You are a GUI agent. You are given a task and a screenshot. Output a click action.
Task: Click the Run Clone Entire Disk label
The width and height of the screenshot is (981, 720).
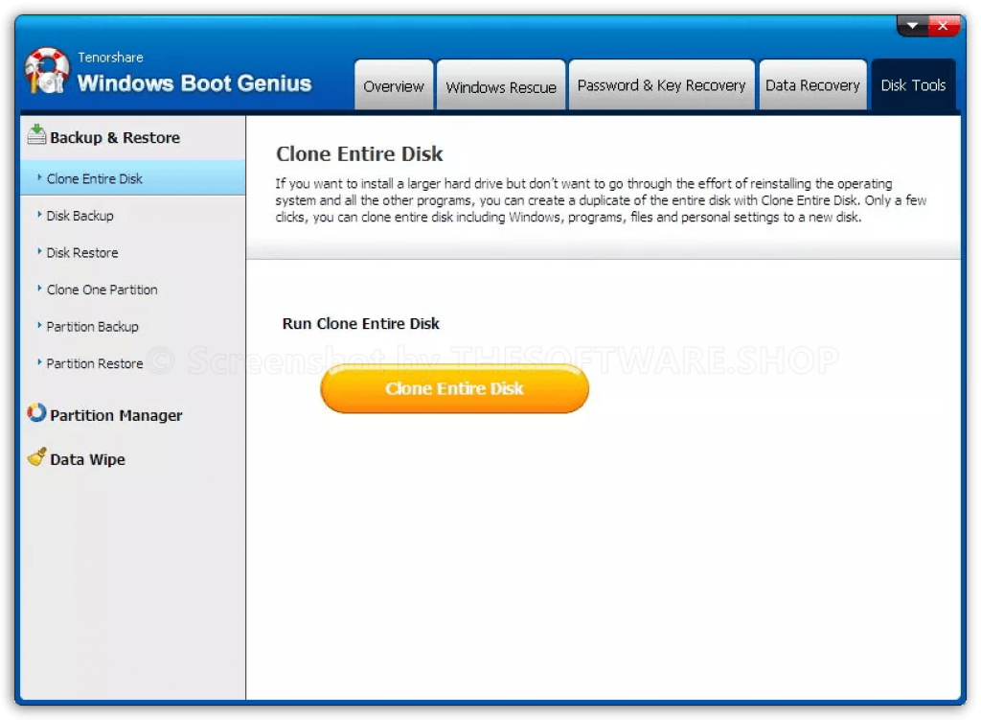360,324
